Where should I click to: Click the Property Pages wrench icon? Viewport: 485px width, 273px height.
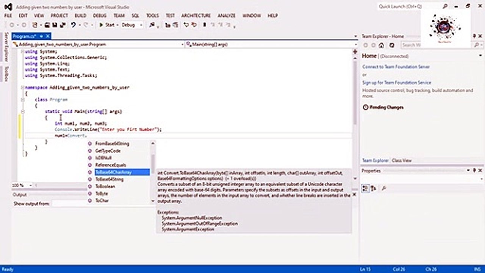click(383, 188)
